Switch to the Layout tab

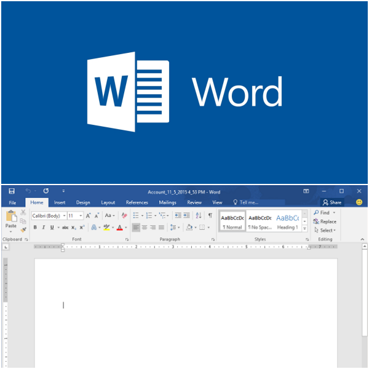click(x=108, y=202)
